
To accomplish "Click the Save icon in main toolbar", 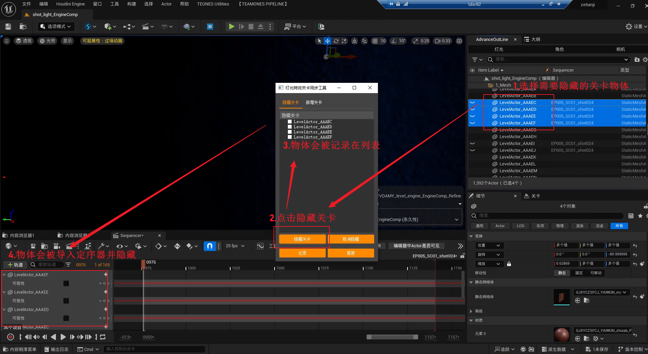I will (8, 27).
